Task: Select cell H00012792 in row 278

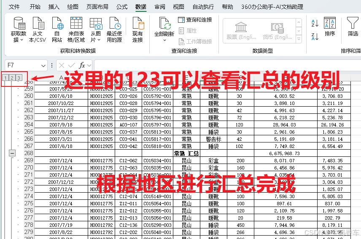Action: [x=101, y=225]
